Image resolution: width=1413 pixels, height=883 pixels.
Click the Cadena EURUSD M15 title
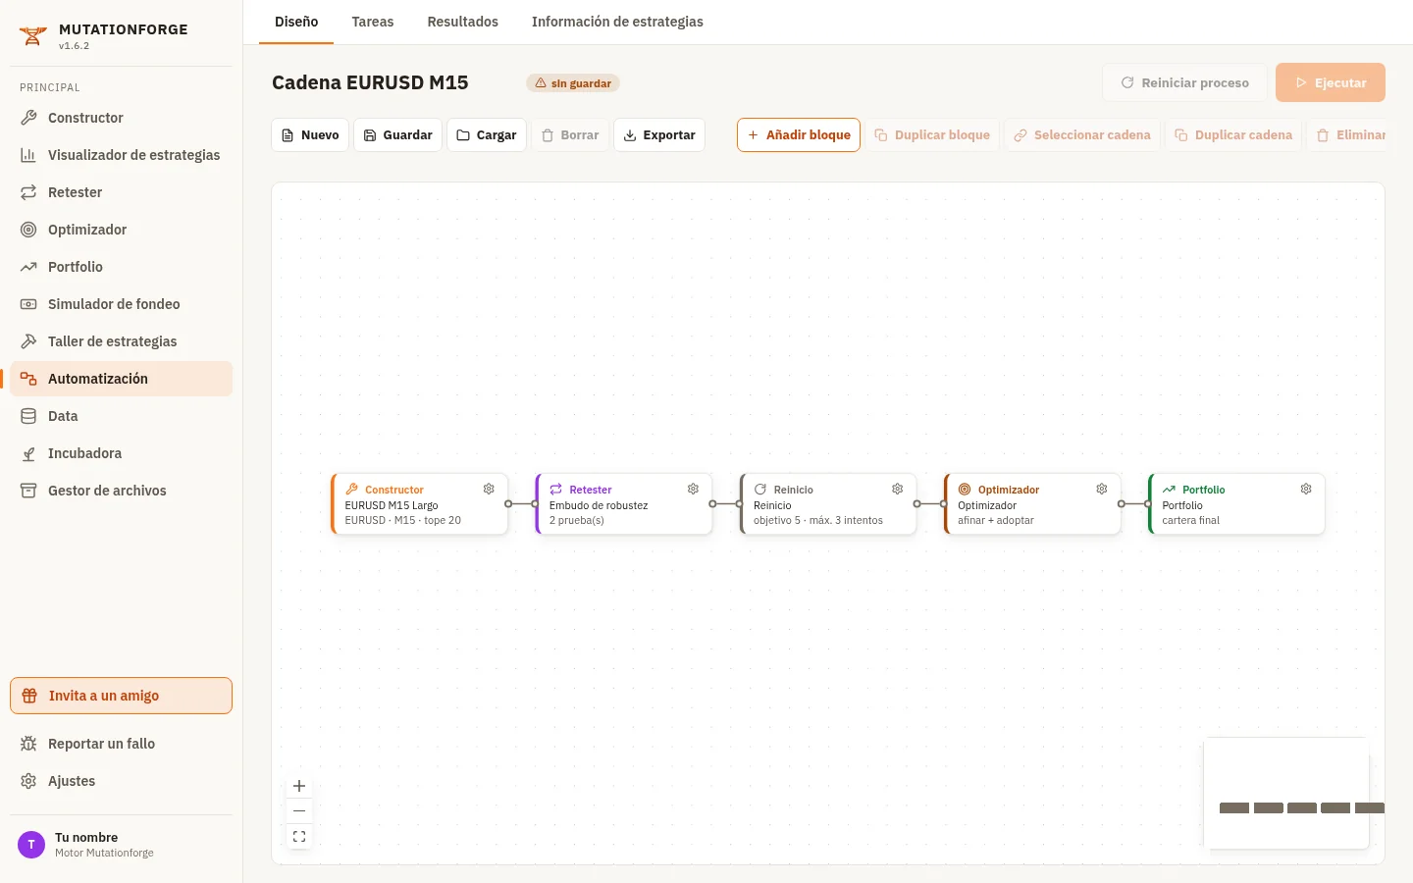point(370,83)
